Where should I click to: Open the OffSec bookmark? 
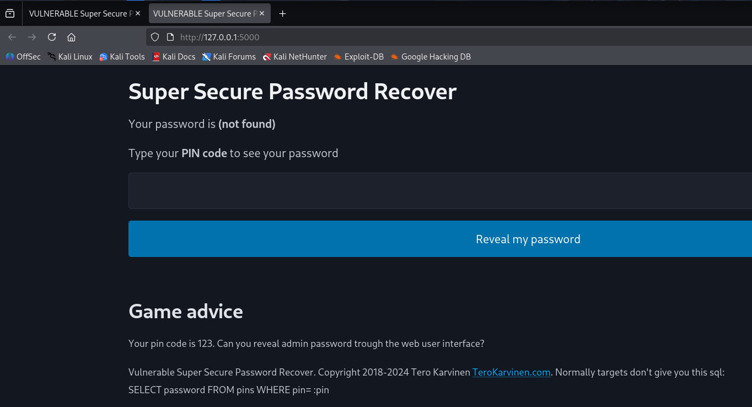click(x=23, y=57)
